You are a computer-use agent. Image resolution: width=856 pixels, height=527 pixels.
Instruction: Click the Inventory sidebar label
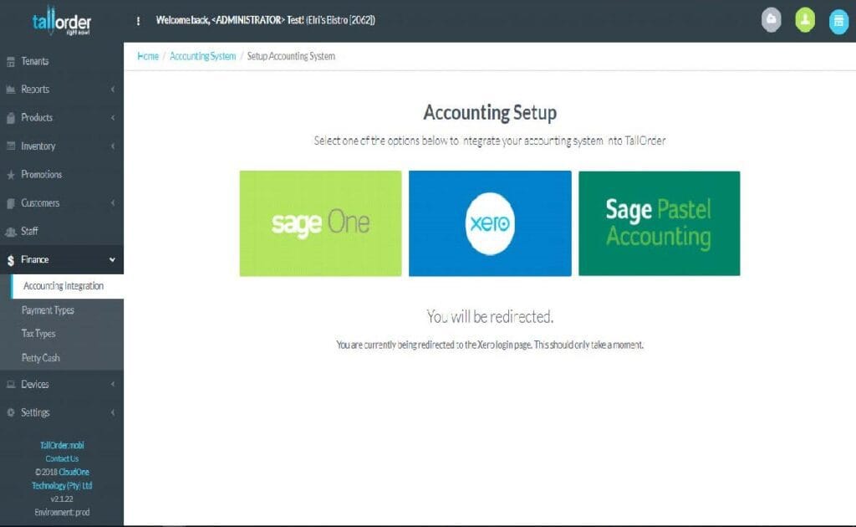point(38,146)
